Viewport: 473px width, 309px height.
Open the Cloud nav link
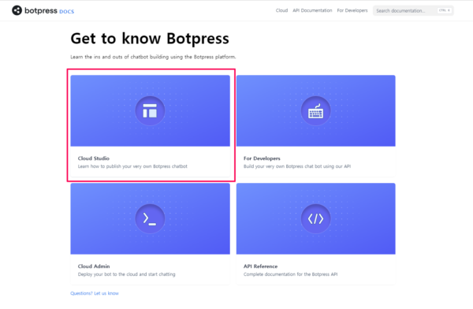click(x=281, y=10)
